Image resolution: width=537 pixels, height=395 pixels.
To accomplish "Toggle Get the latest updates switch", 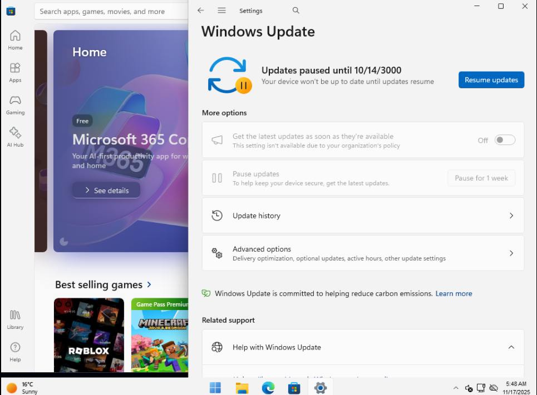I will (x=505, y=140).
